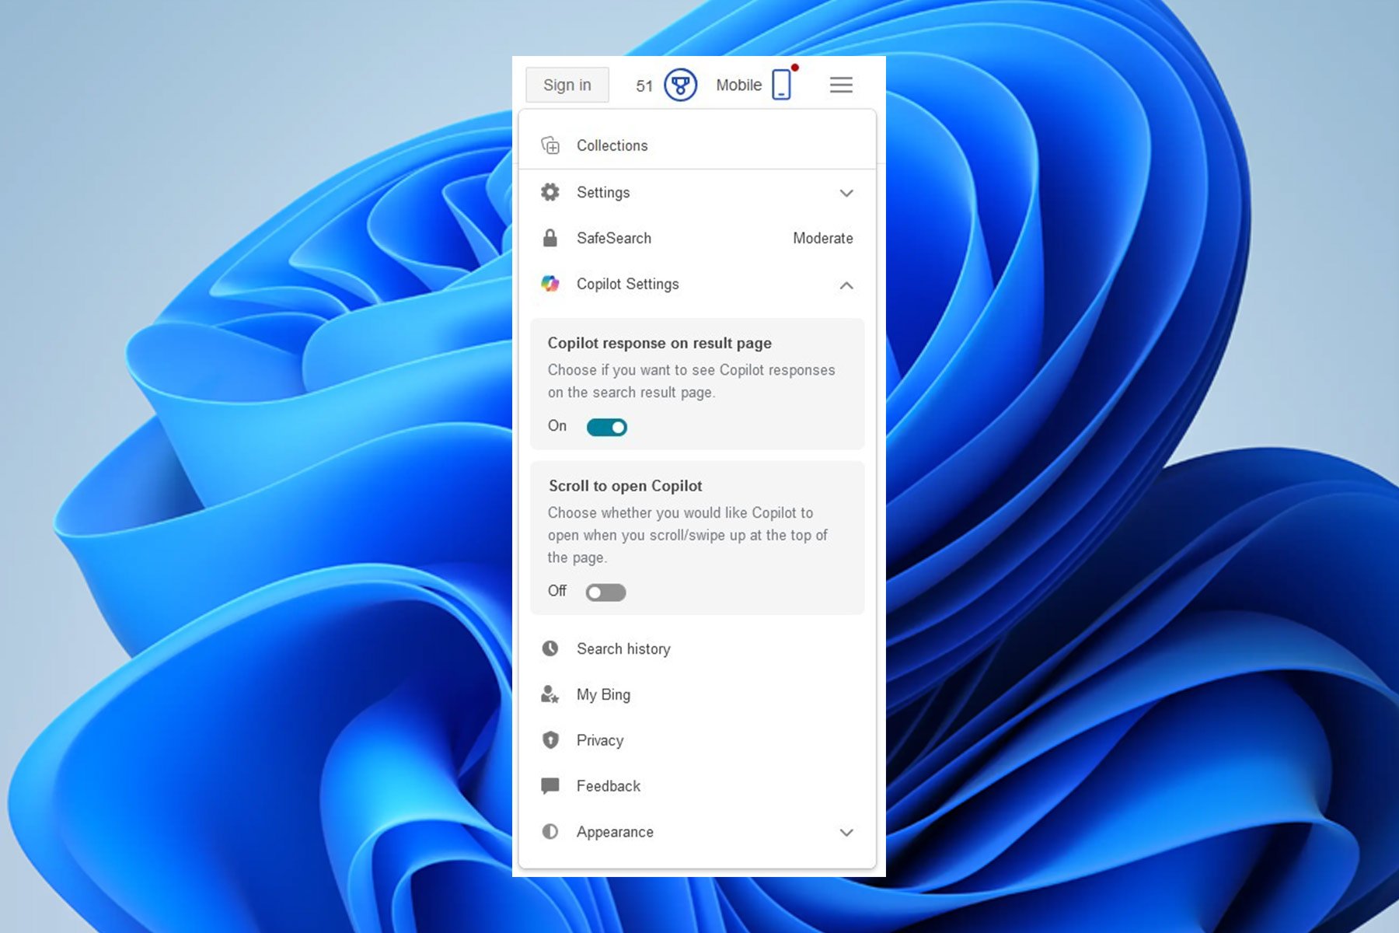Open the Rewards trophy medal icon
The height and width of the screenshot is (933, 1399).
pos(680,85)
